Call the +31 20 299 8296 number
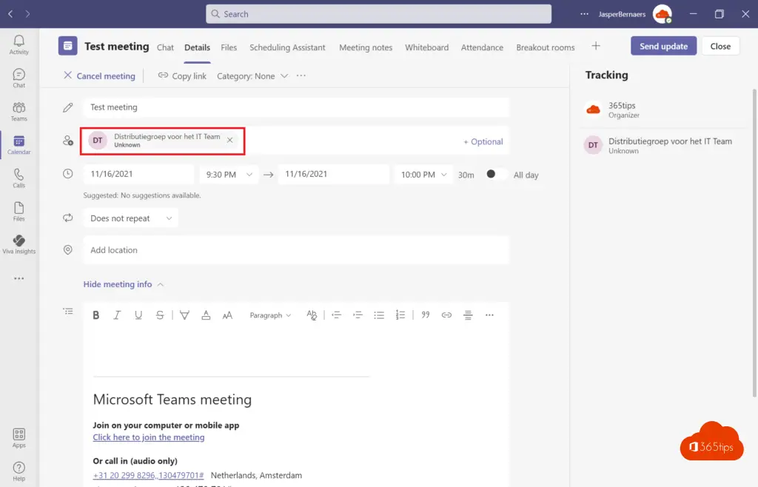The height and width of the screenshot is (487, 758). (x=148, y=475)
